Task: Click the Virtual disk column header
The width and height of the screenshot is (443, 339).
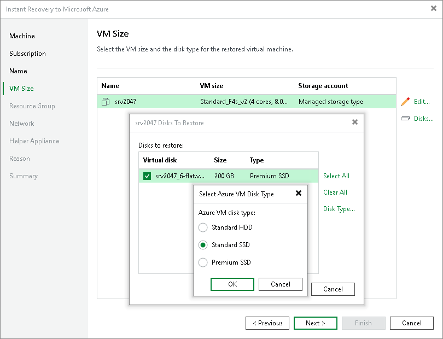Action: coord(160,160)
